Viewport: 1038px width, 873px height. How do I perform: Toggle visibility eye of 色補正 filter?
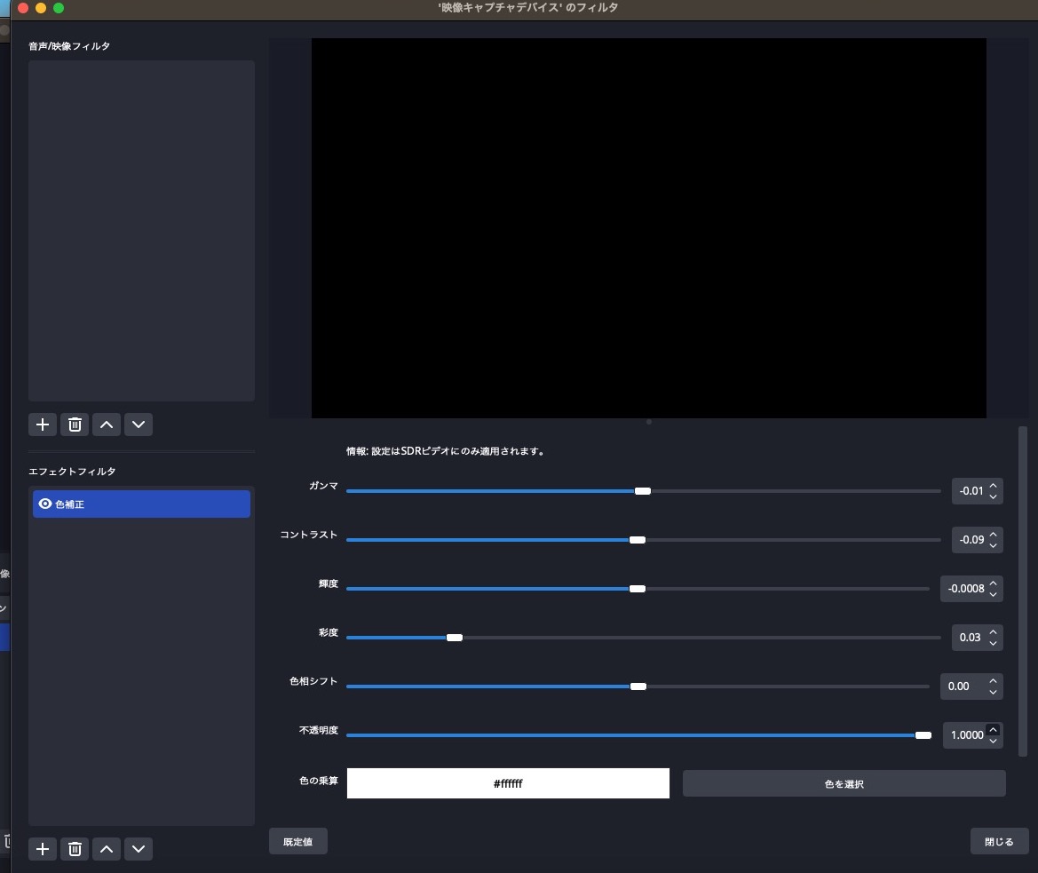(x=45, y=504)
